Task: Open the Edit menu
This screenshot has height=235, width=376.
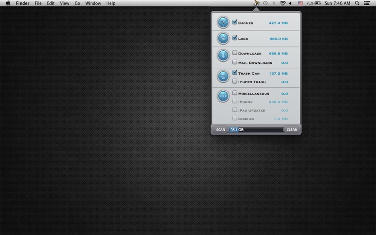Action: point(51,3)
